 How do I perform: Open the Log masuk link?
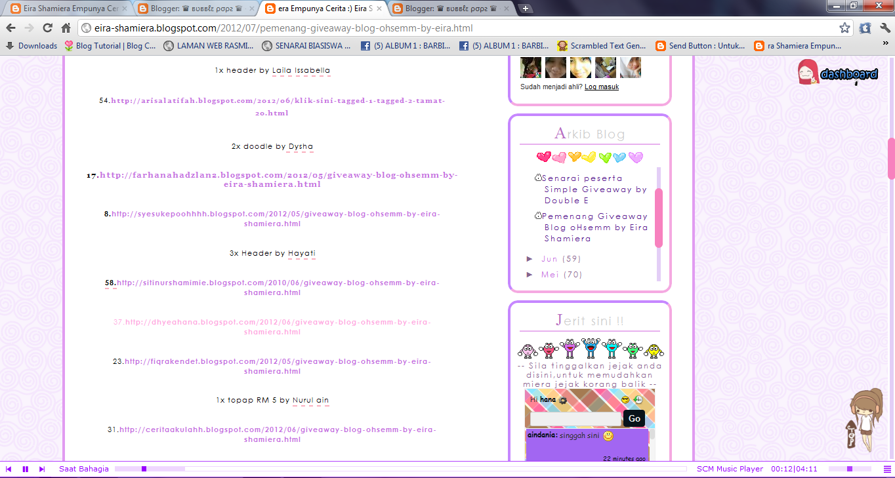click(x=602, y=87)
